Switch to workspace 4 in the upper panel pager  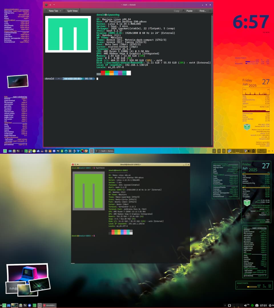pyautogui.click(x=224, y=151)
